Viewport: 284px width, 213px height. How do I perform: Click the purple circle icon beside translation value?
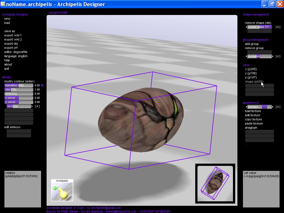pyautogui.click(x=42, y=85)
